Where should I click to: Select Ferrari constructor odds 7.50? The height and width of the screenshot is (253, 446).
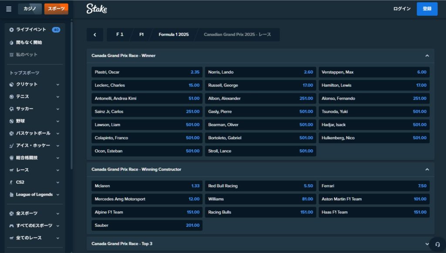(x=374, y=186)
